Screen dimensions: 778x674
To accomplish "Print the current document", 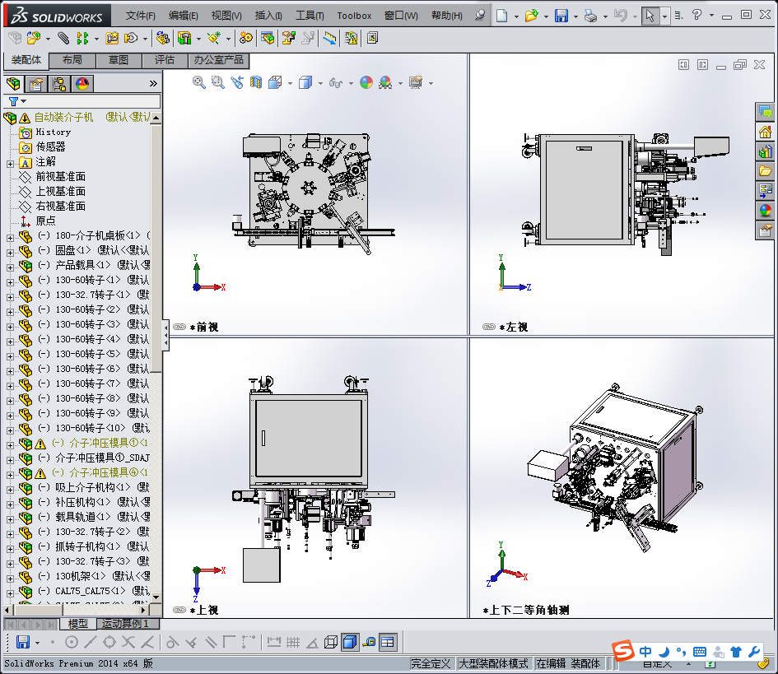I will 590,16.
